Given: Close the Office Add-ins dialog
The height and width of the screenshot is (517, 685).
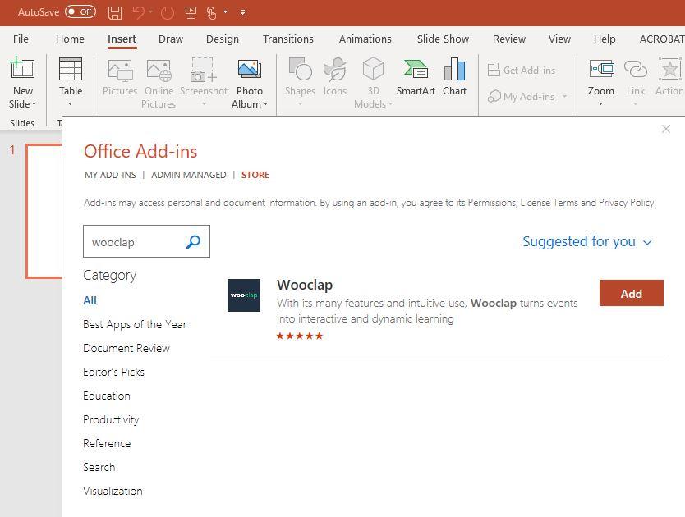Looking at the screenshot, I should coord(666,129).
